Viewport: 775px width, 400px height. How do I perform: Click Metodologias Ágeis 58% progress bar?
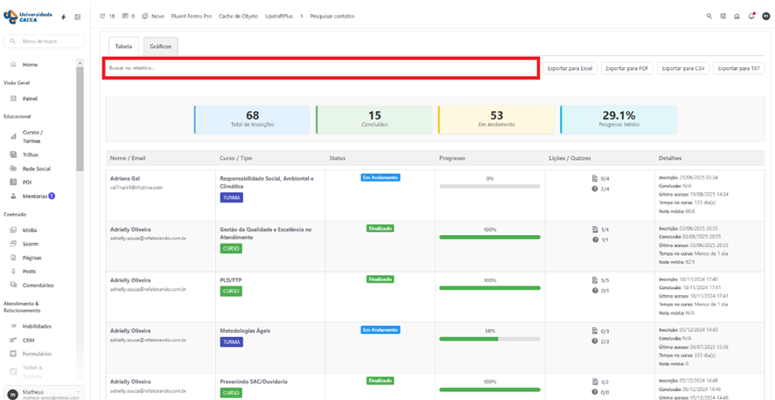point(489,339)
